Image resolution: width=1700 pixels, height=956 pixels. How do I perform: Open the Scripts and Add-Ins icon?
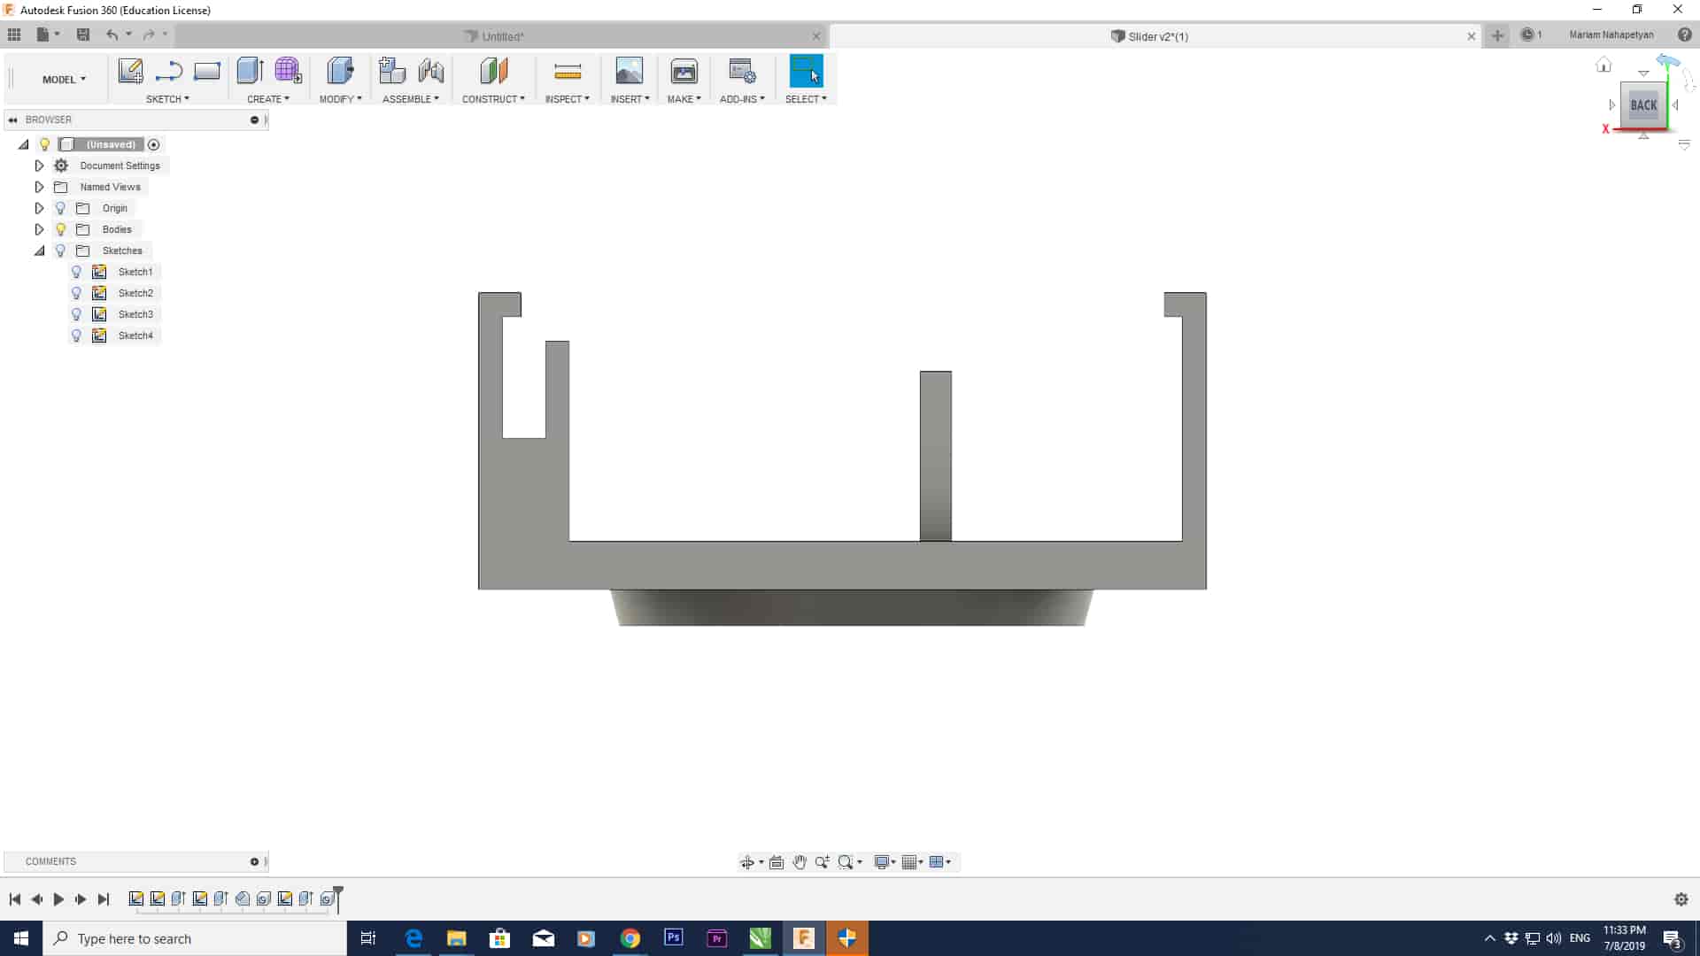coord(741,71)
